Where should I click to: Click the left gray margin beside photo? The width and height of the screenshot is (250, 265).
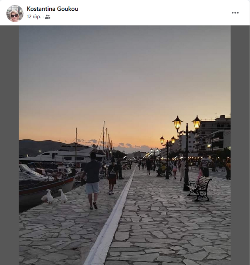click(9, 145)
